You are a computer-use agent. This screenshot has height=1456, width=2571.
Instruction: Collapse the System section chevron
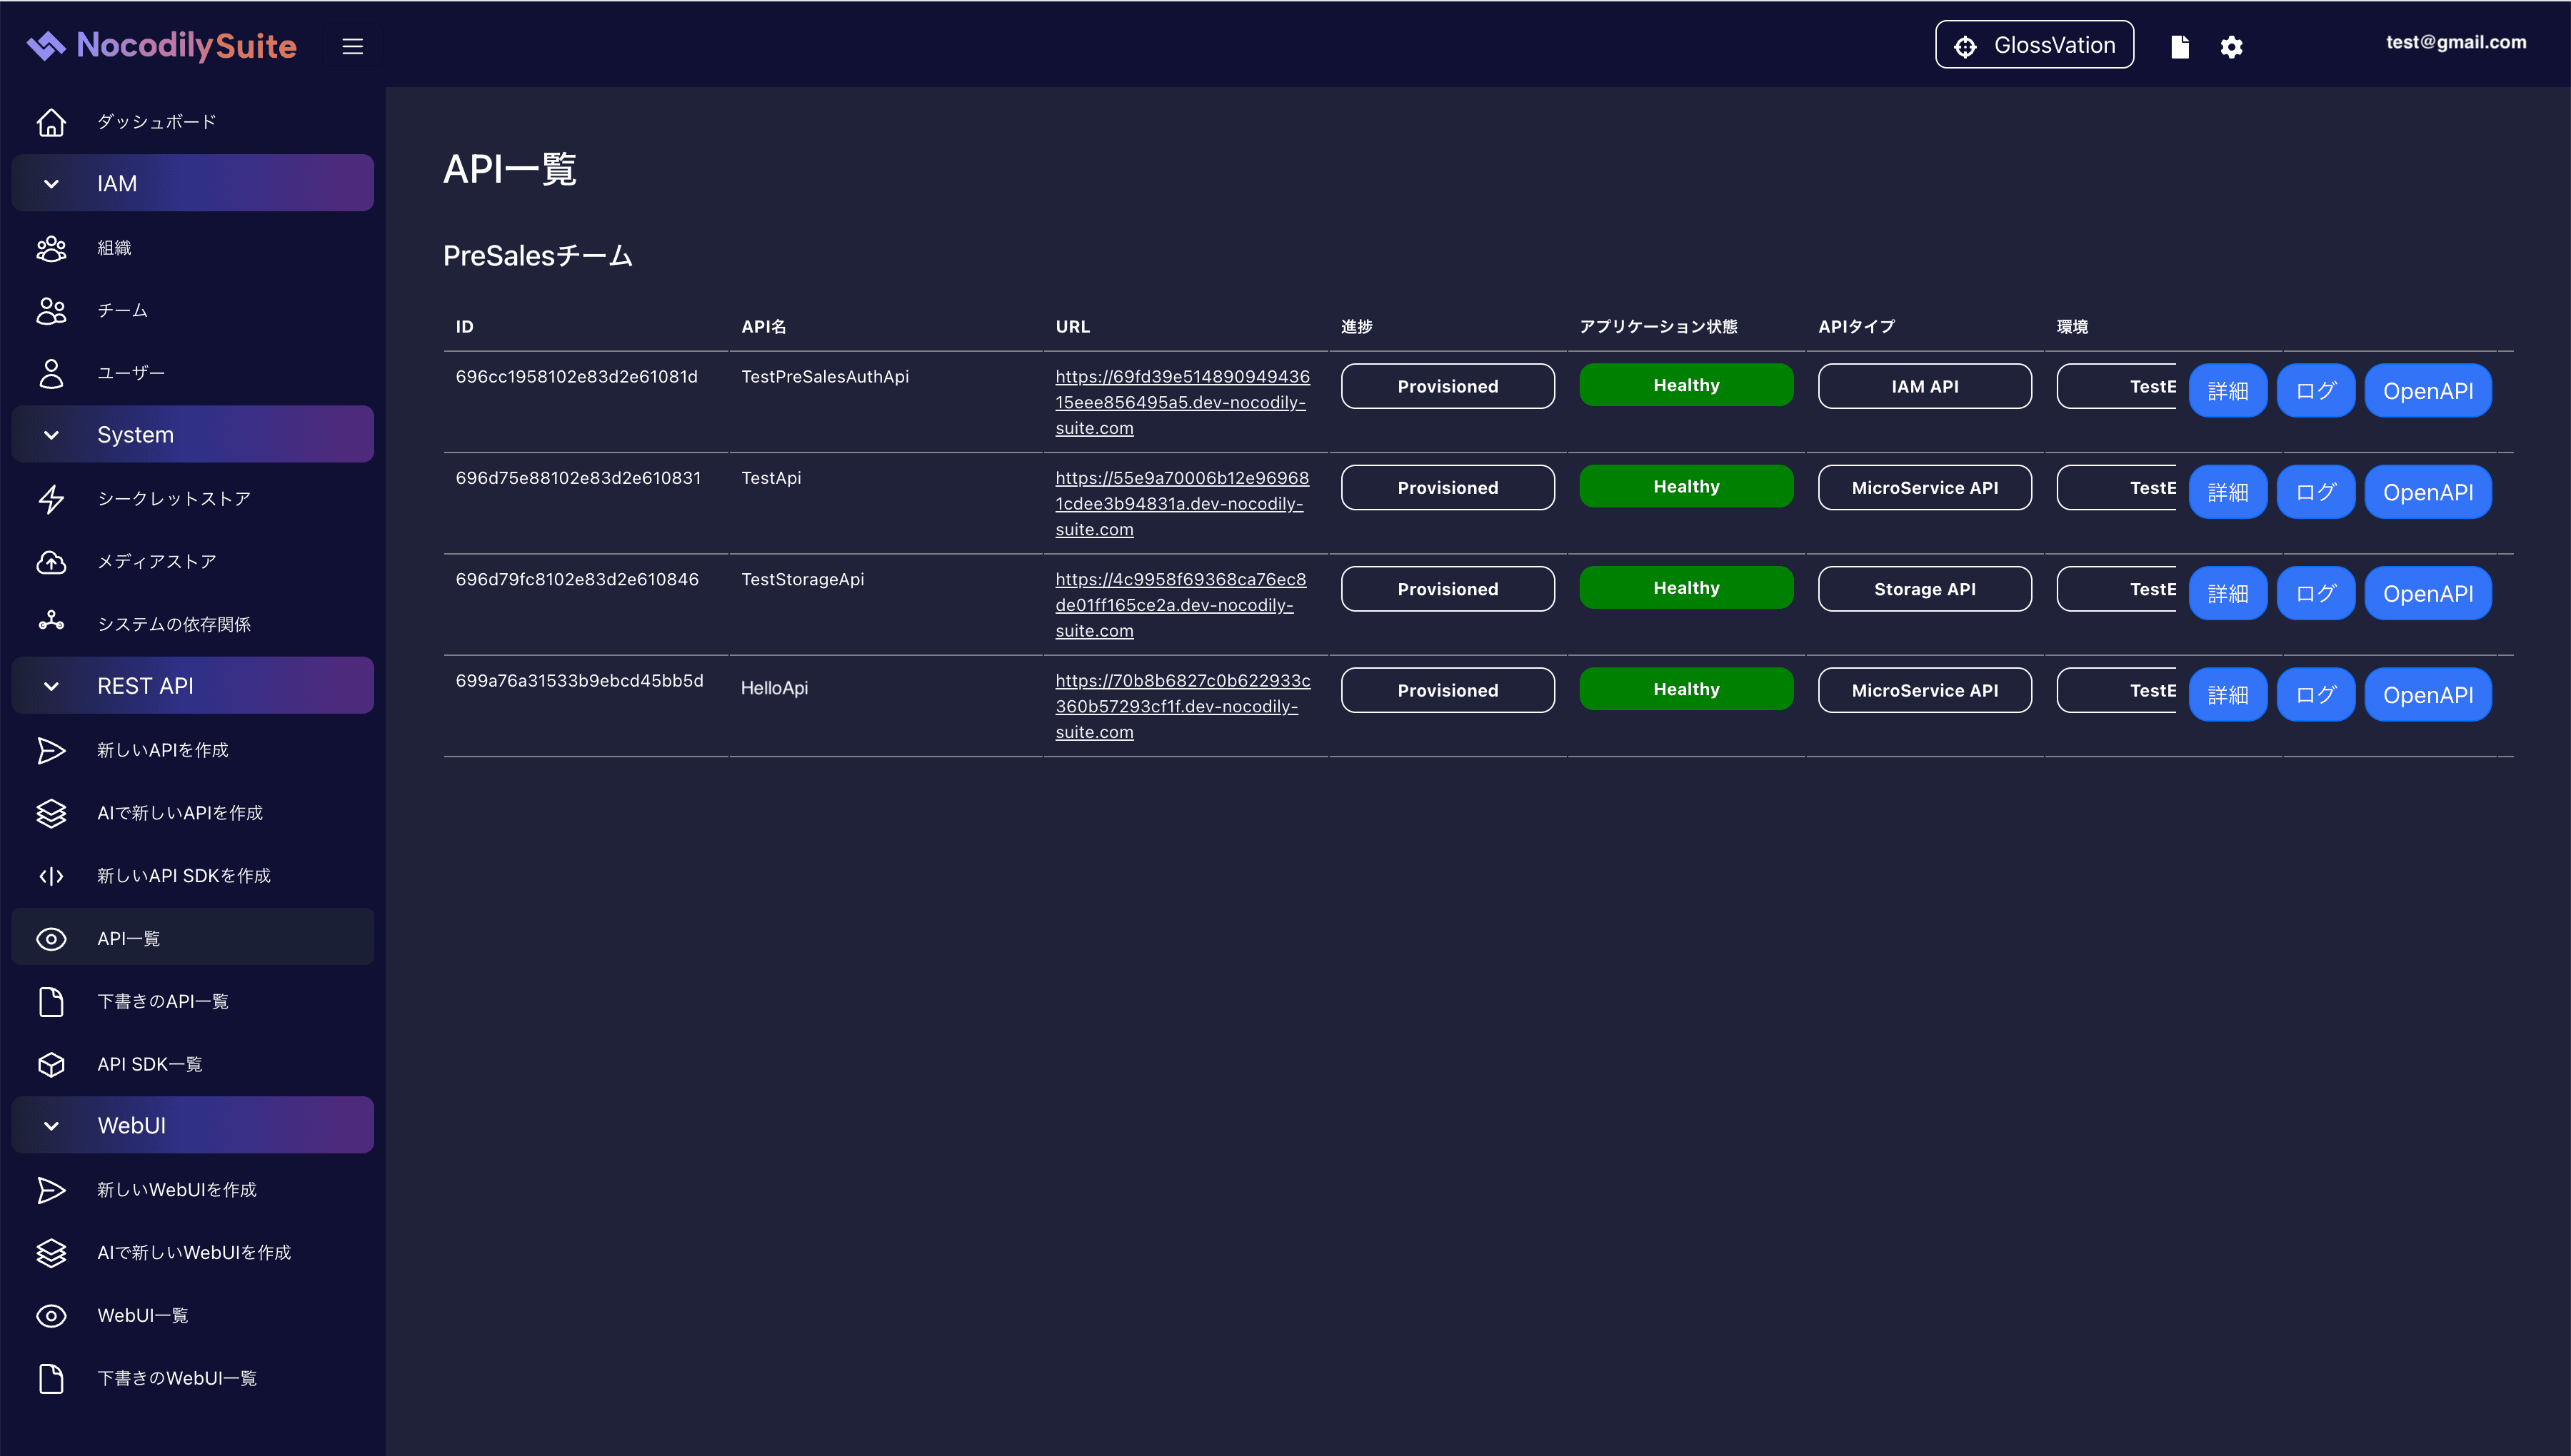pyautogui.click(x=51, y=434)
